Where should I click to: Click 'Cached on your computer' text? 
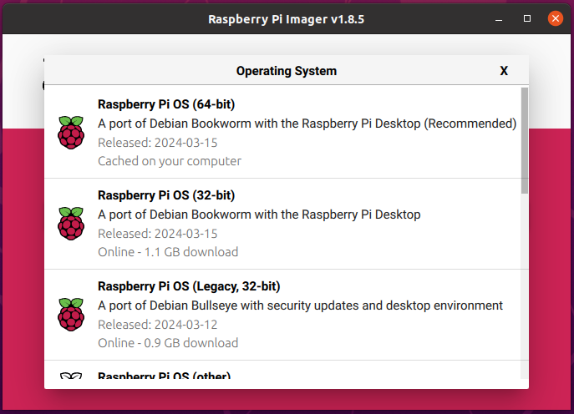click(170, 161)
